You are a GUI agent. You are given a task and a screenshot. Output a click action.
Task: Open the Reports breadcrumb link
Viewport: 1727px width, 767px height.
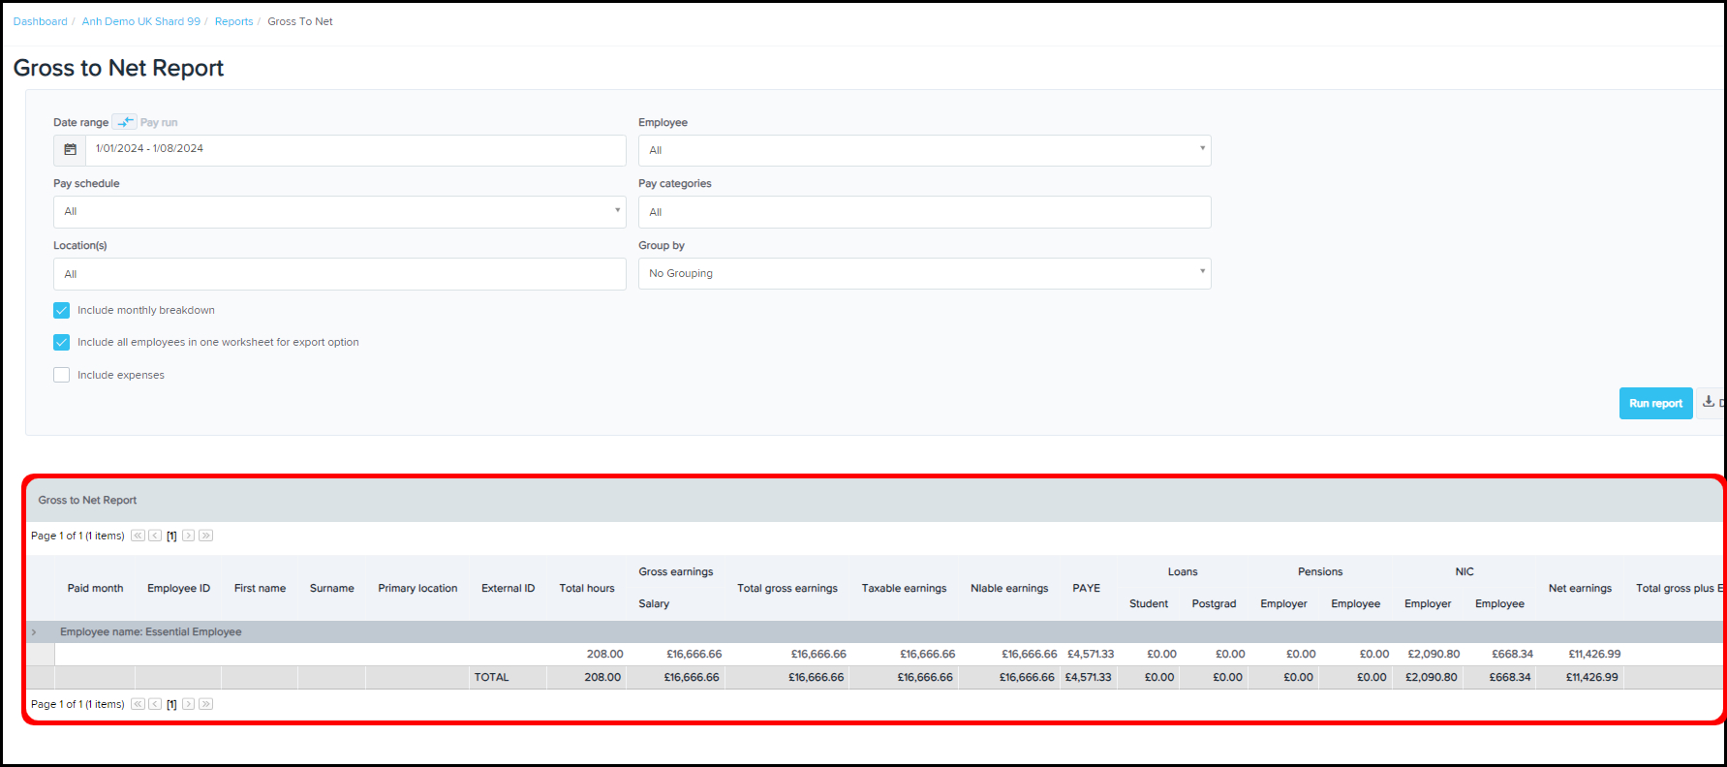click(x=233, y=21)
